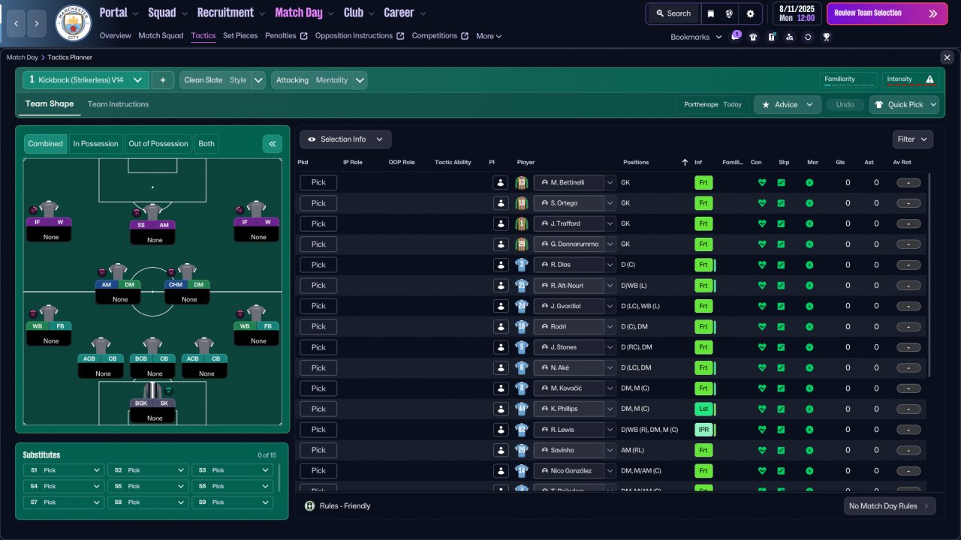Toggle match sharpness checkbox for M. Bettinelli
This screenshot has height=540, width=961.
coord(781,182)
